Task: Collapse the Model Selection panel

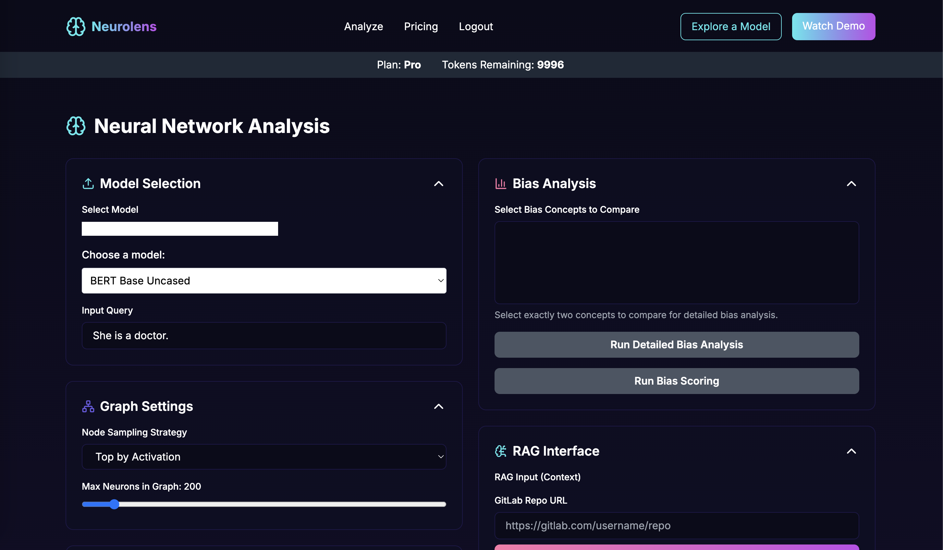Action: tap(439, 184)
